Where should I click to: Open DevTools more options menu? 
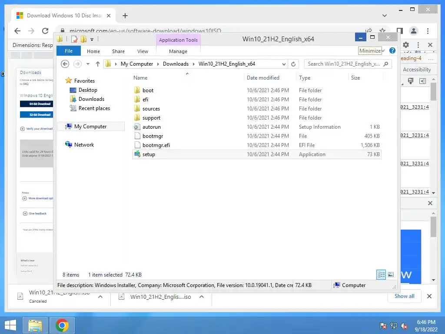418,45
